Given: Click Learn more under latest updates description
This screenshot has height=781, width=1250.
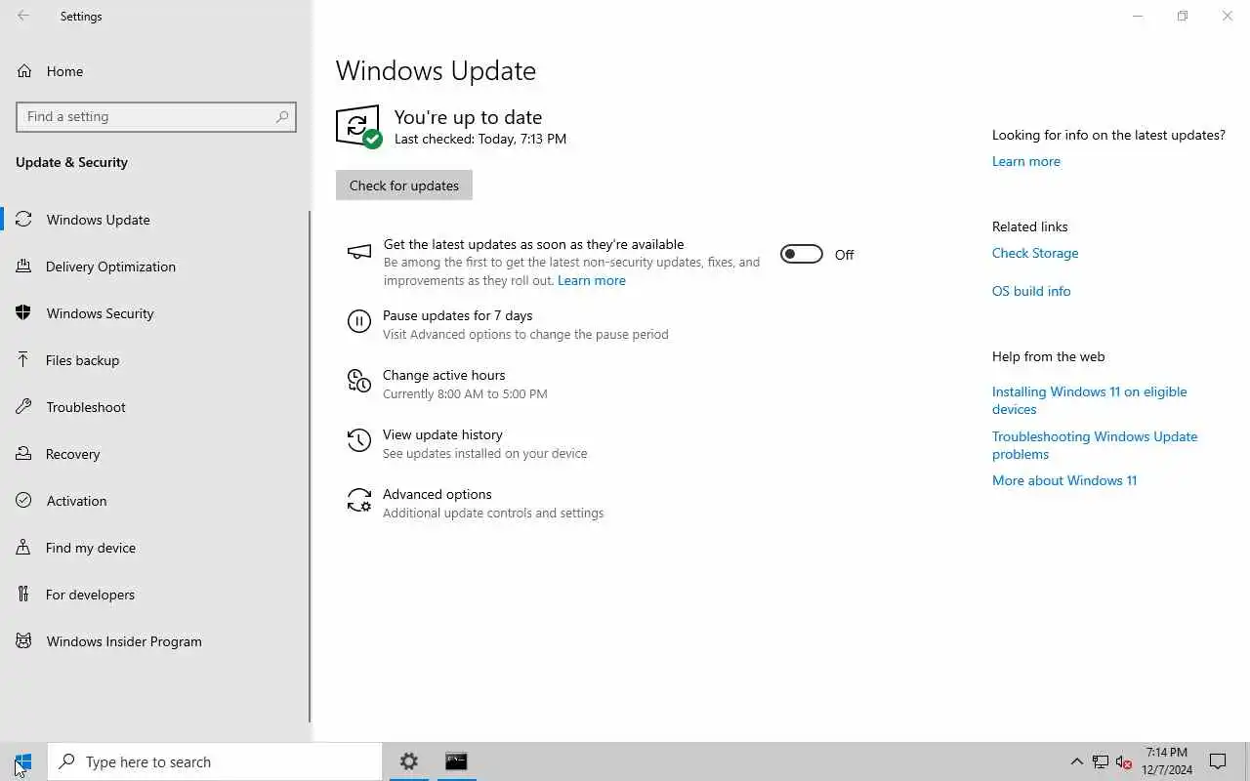Looking at the screenshot, I should 592,280.
